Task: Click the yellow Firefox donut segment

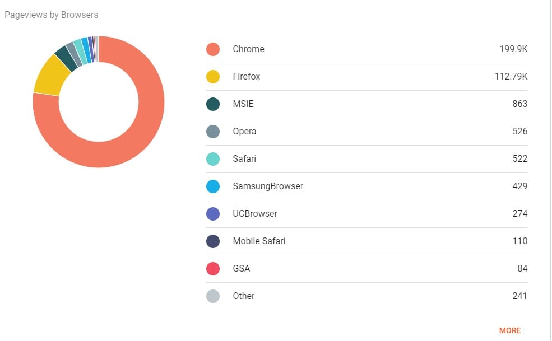Action: [x=50, y=76]
